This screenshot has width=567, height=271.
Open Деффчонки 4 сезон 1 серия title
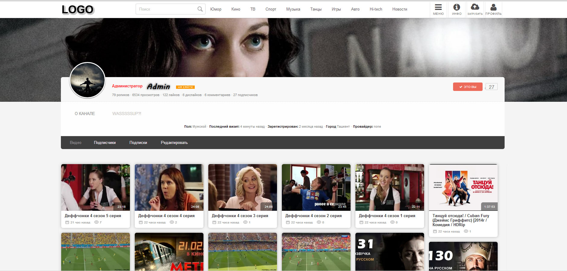click(x=387, y=216)
